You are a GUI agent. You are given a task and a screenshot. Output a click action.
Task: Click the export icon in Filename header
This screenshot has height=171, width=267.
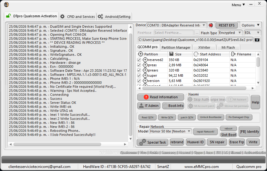coord(233,54)
